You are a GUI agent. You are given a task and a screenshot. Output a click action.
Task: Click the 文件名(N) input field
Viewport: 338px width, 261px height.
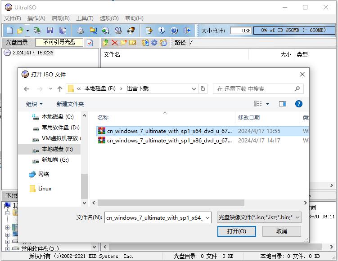click(158, 218)
